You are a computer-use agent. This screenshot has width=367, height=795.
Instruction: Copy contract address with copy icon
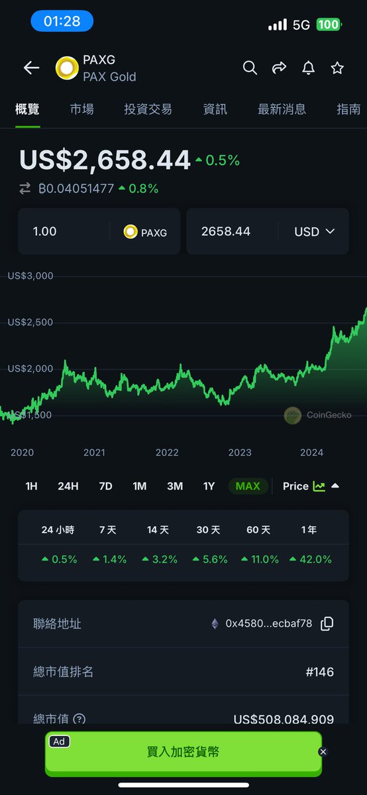coord(327,623)
